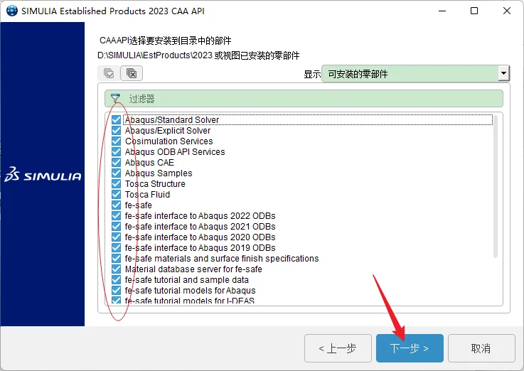Screen dimensions: 524x371
Task: Click the deselect all components icon
Action: [x=132, y=73]
